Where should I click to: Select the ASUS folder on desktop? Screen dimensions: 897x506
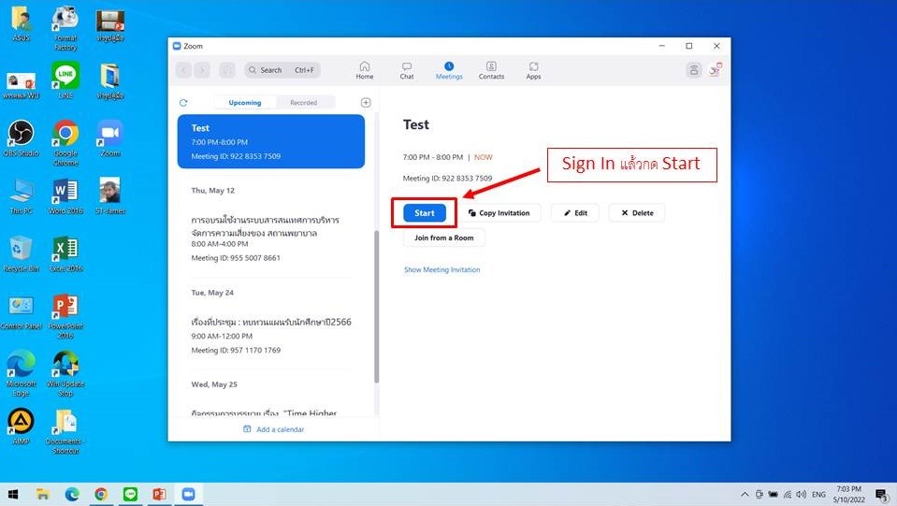pyautogui.click(x=22, y=22)
